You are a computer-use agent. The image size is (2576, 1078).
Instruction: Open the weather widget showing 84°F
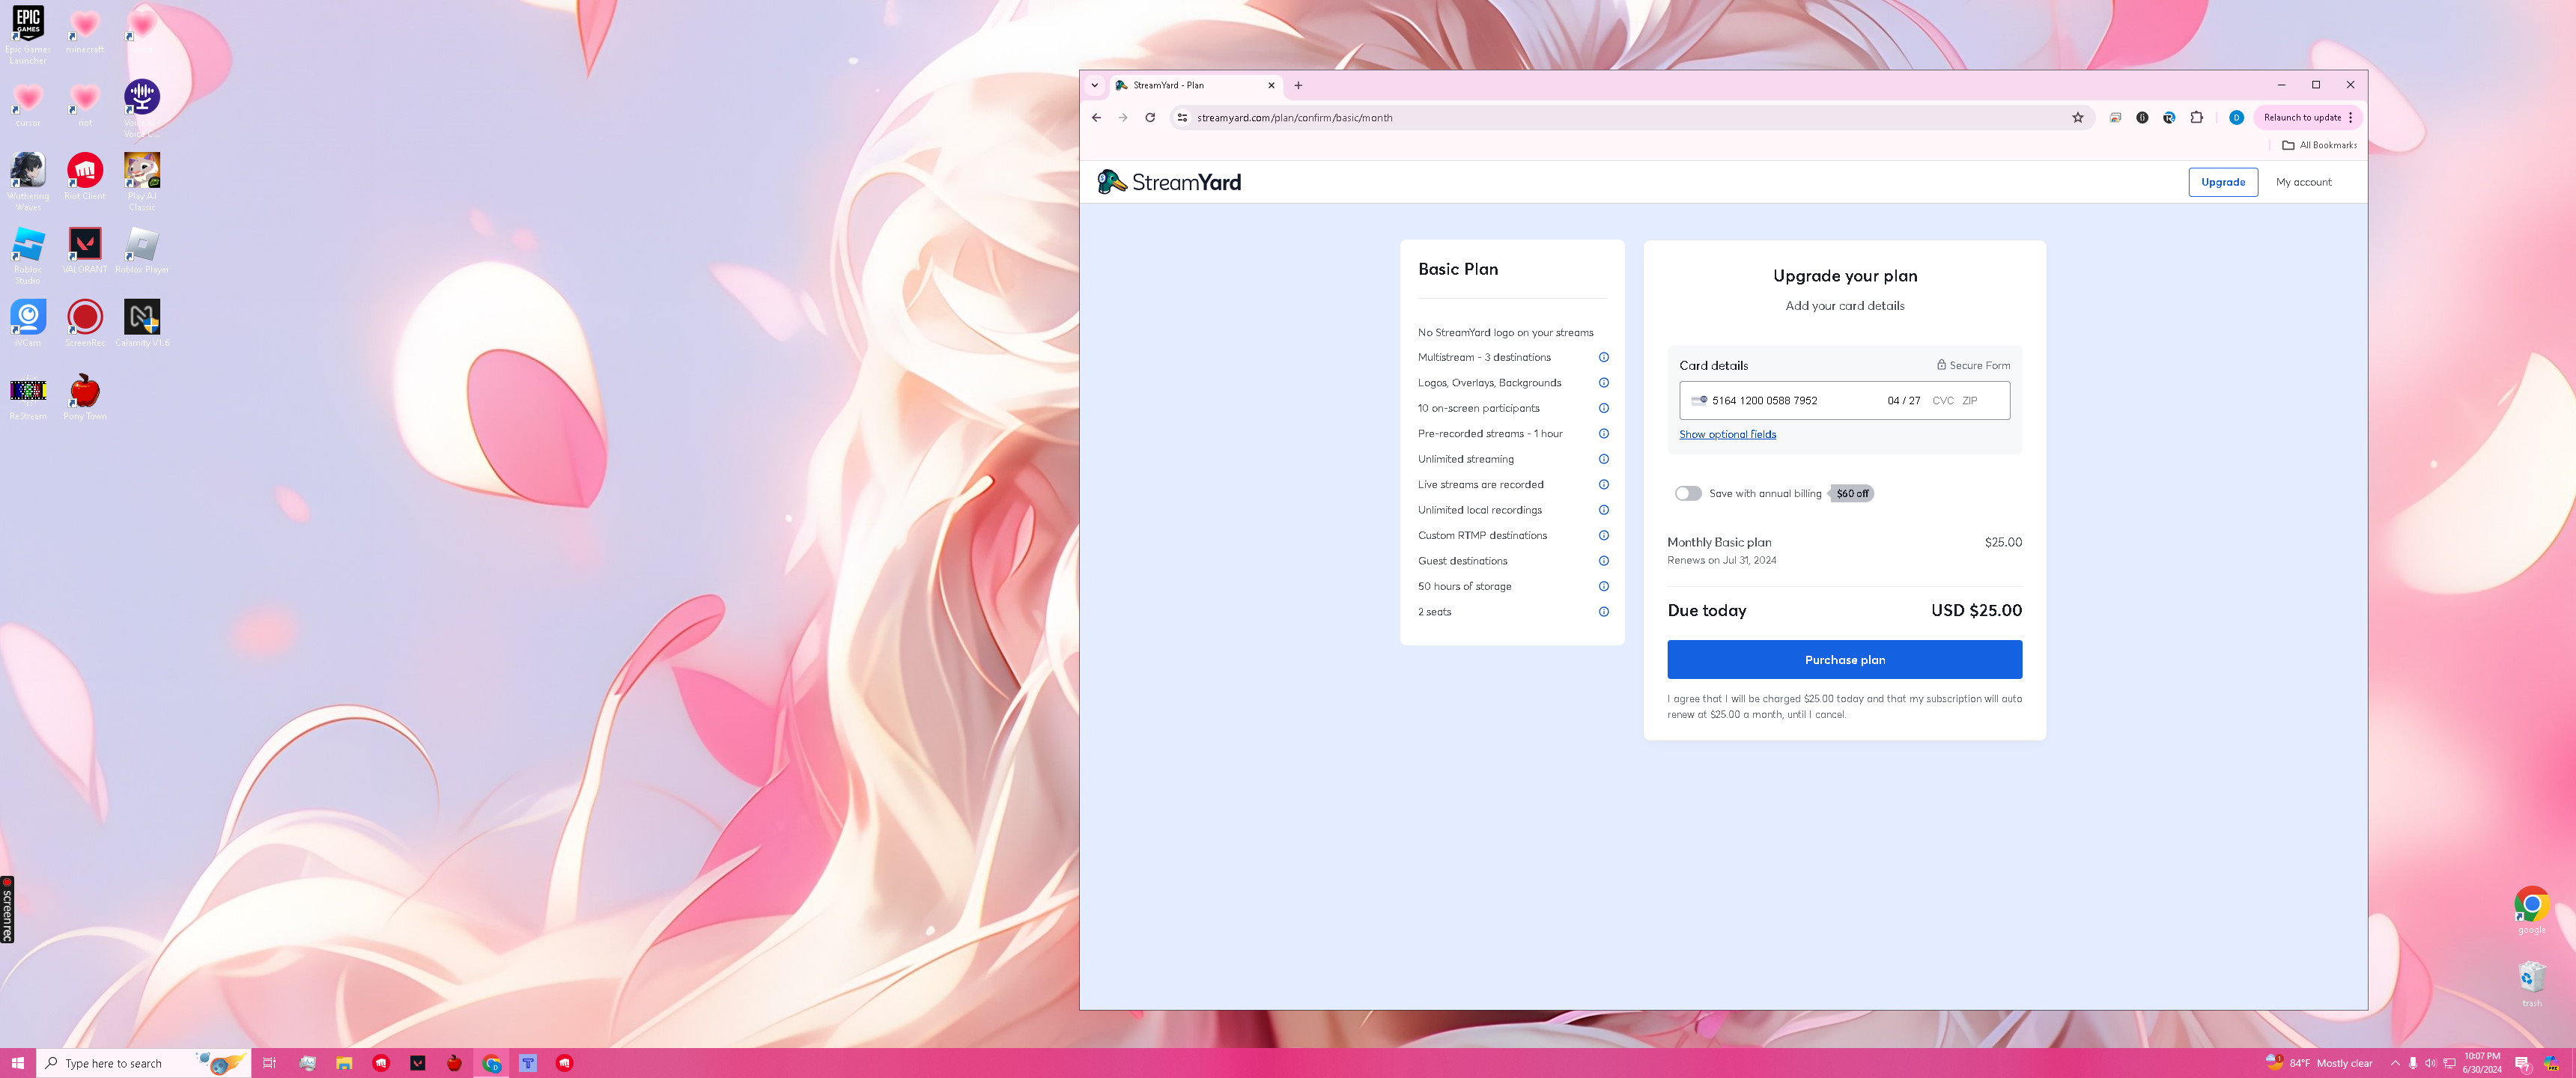[x=2318, y=1063]
